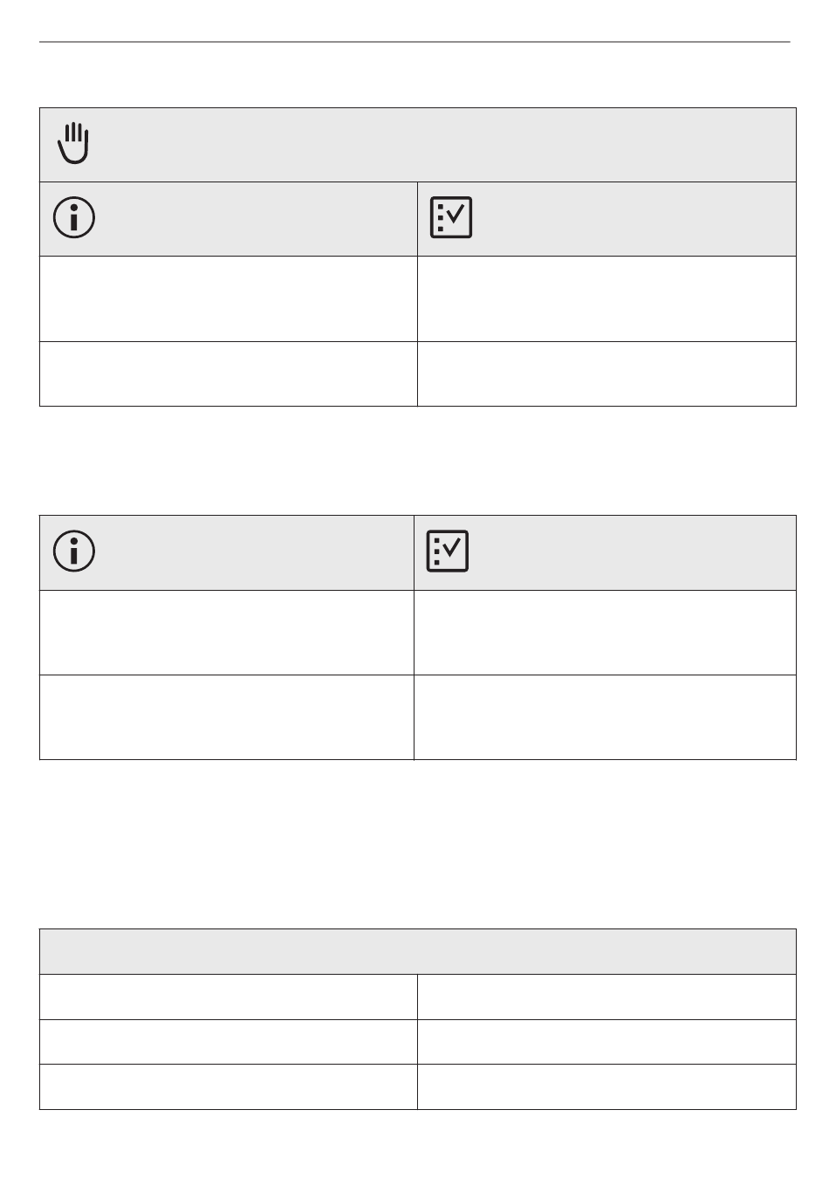The image size is (829, 1199).
Task: Click the info icon in the middle table
Action: [x=74, y=552]
